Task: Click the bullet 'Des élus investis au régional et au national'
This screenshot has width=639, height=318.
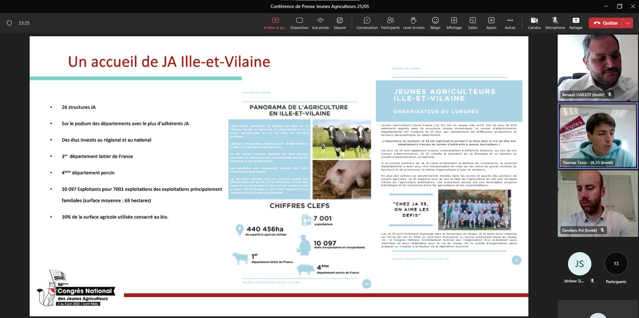Action: tap(106, 140)
